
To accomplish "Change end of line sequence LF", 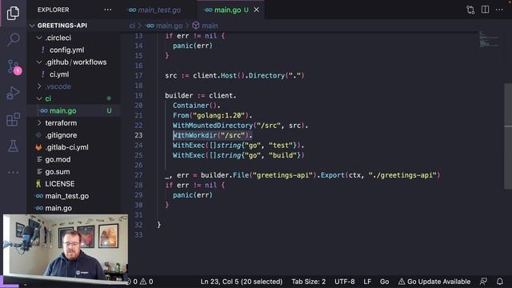I will point(367,281).
